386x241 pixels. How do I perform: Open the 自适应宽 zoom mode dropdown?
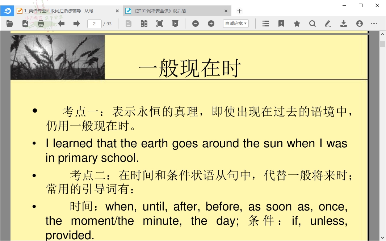[235, 23]
